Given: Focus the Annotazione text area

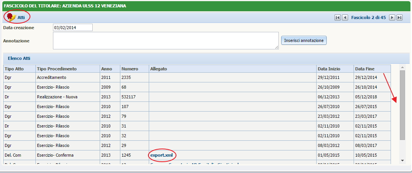Looking at the screenshot, I should (166, 40).
